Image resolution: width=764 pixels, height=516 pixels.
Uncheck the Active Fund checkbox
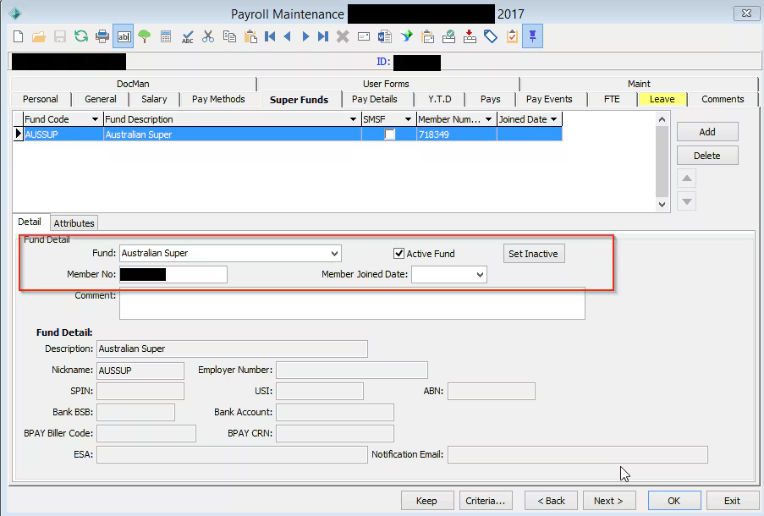click(x=398, y=254)
